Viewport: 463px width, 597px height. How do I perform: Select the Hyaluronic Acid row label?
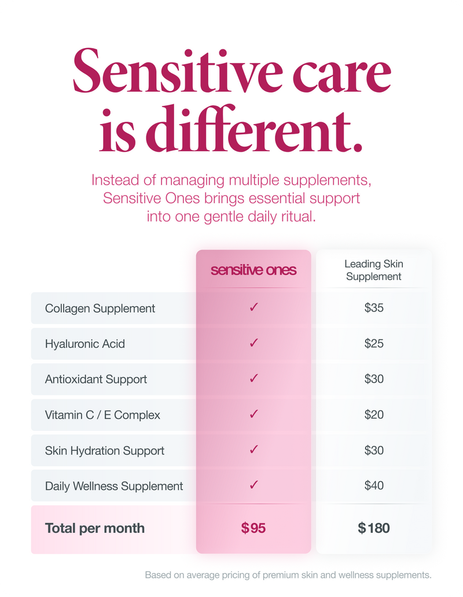point(85,344)
